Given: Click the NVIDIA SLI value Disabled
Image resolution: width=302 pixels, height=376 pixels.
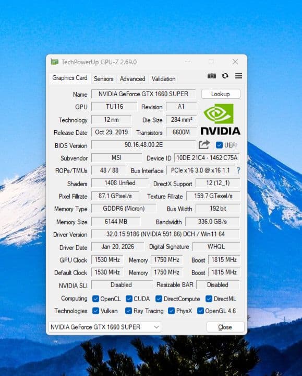Looking at the screenshot, I should (x=122, y=285).
